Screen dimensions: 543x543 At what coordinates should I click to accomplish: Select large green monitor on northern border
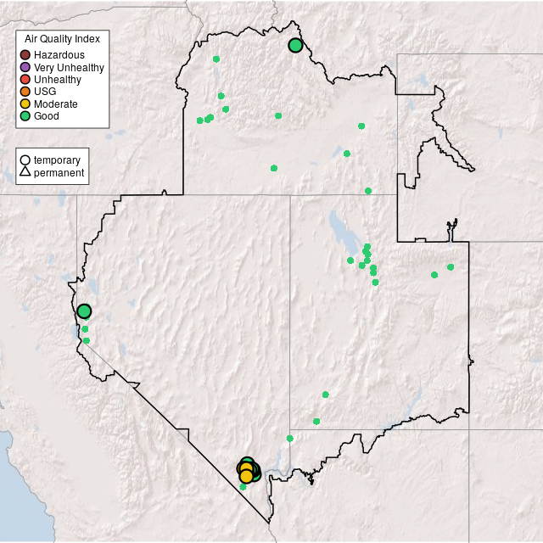click(x=295, y=46)
